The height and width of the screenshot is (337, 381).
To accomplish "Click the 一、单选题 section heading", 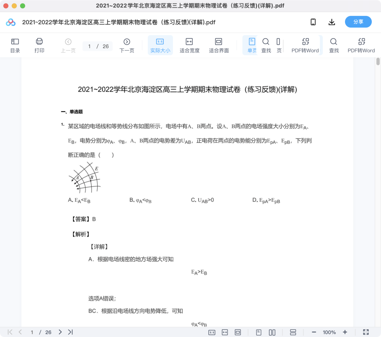I will click(x=72, y=112).
